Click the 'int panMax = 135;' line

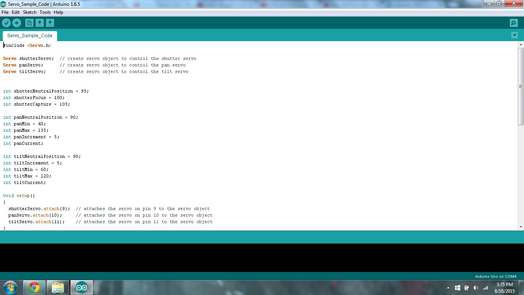tap(26, 130)
